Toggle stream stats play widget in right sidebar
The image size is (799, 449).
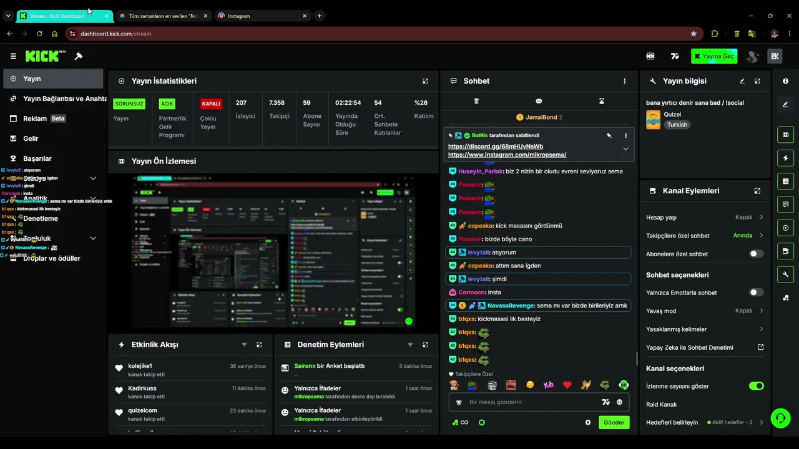click(x=785, y=228)
